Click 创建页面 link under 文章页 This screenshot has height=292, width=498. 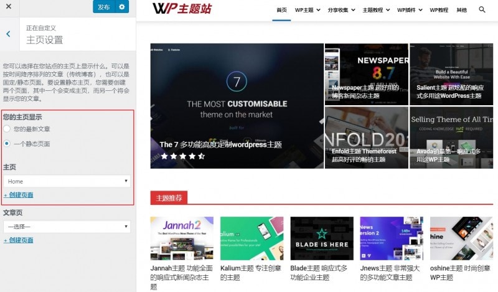pos(19,240)
